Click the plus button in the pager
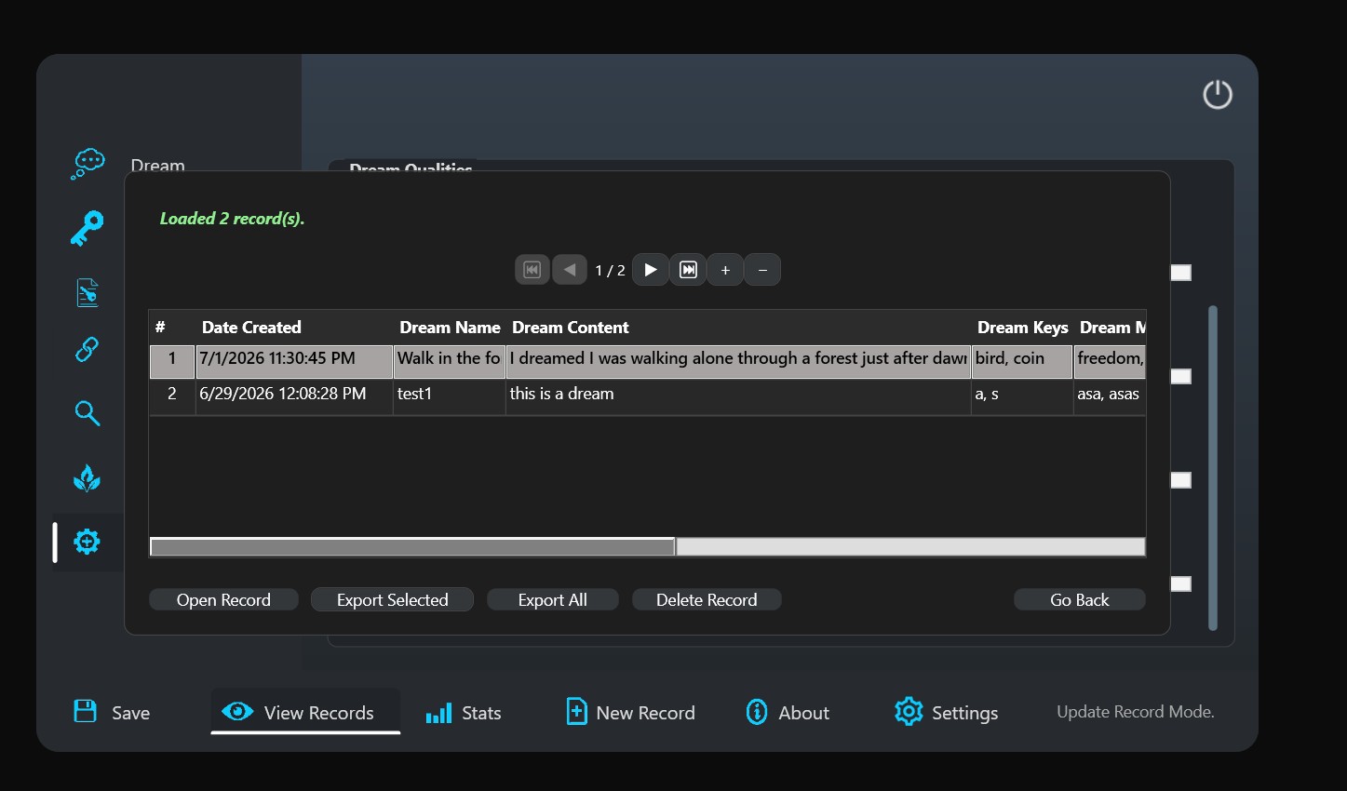Viewport: 1347px width, 791px height. click(725, 270)
